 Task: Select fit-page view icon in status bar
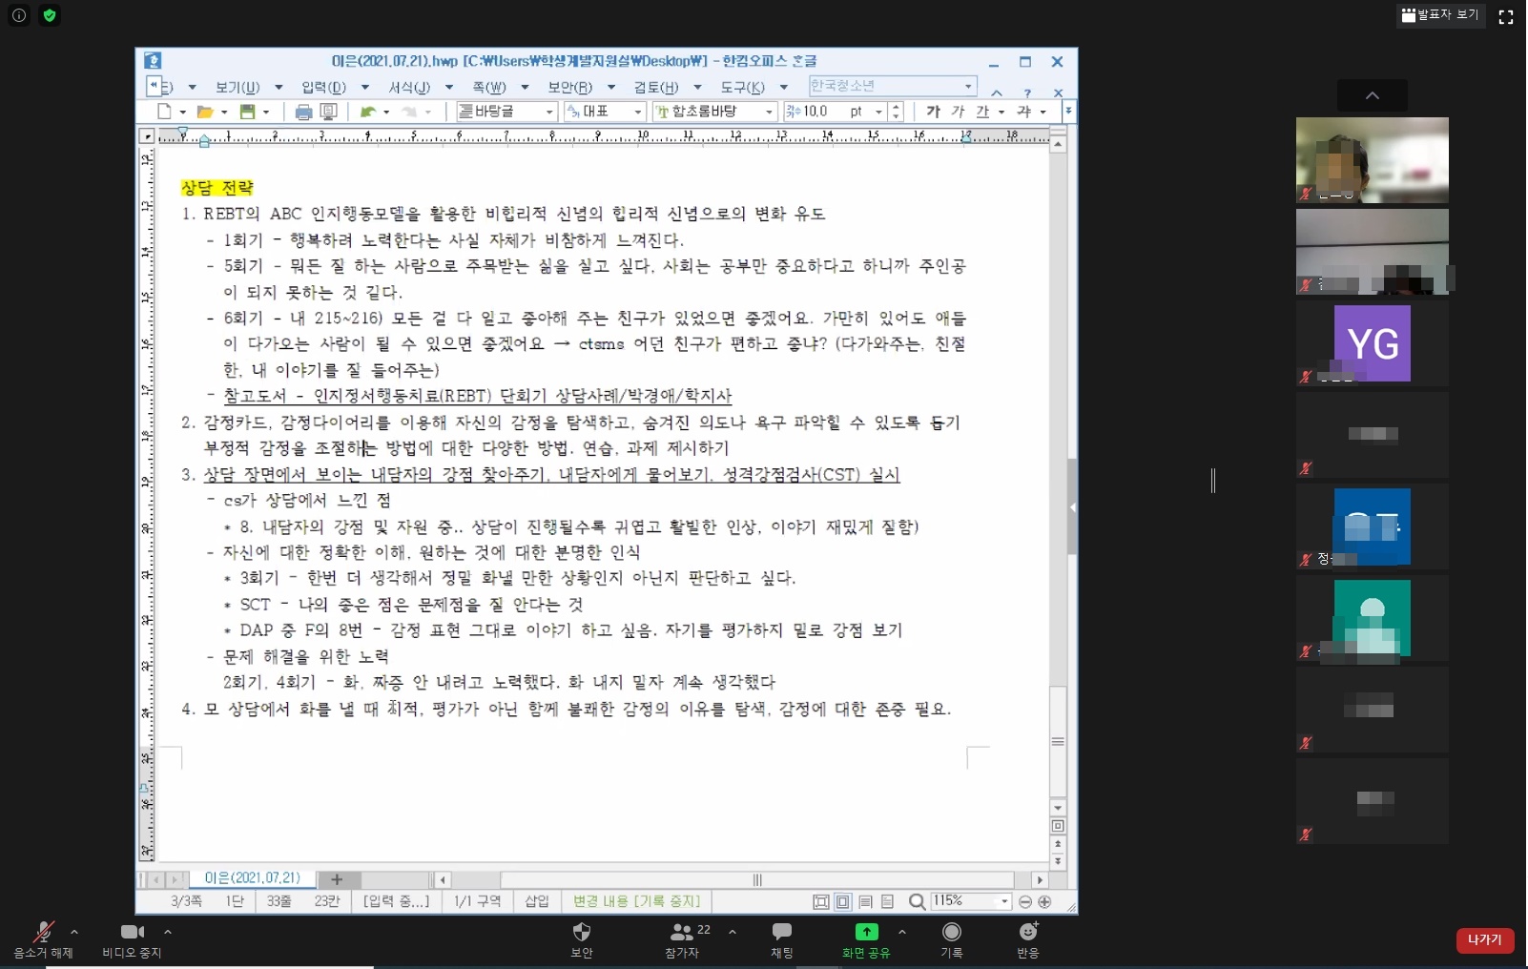coord(821,901)
